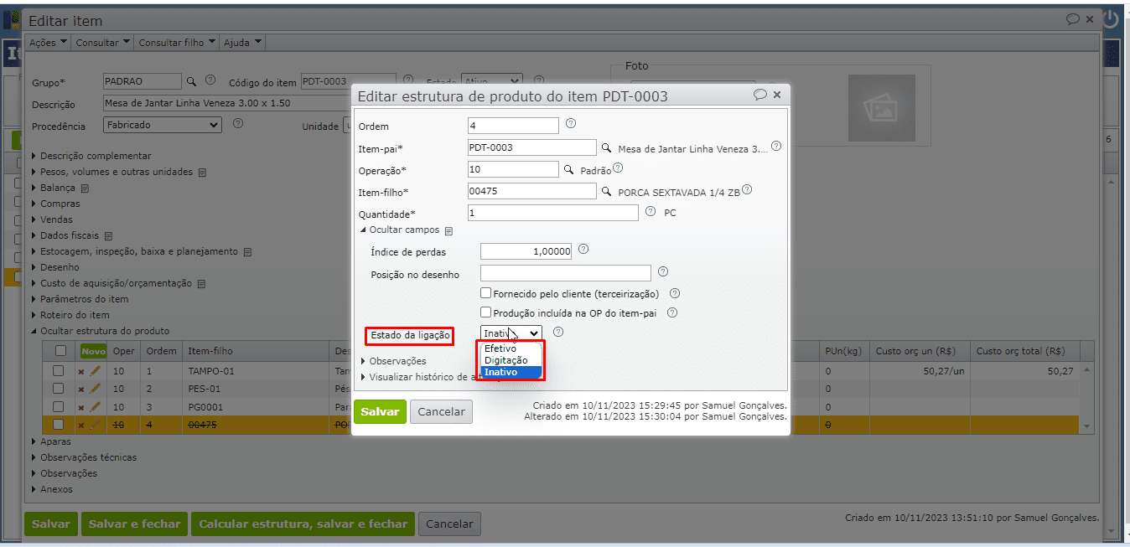The image size is (1130, 547).
Task: Edit the PES-01 row with the pencil
Action: (x=95, y=389)
